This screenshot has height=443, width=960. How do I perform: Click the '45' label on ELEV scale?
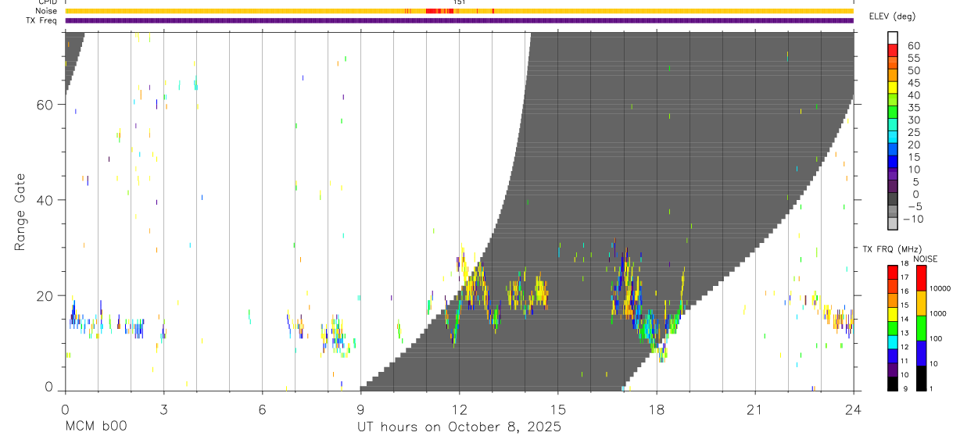click(x=913, y=83)
